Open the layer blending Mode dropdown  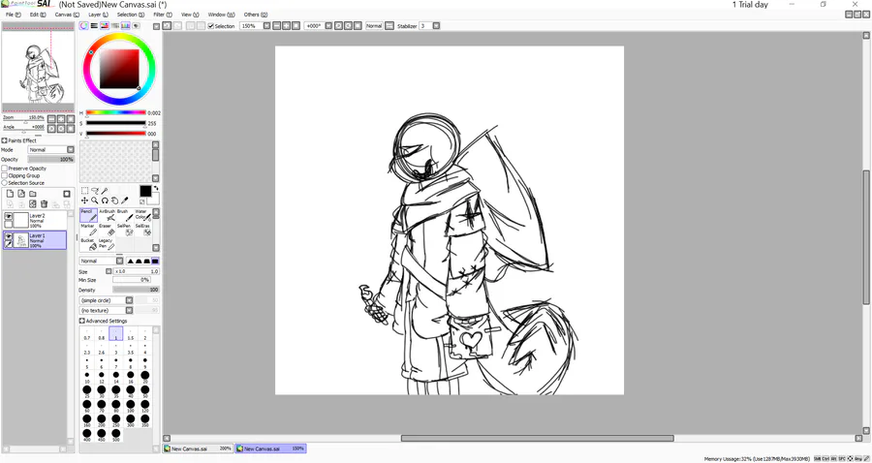[71, 149]
